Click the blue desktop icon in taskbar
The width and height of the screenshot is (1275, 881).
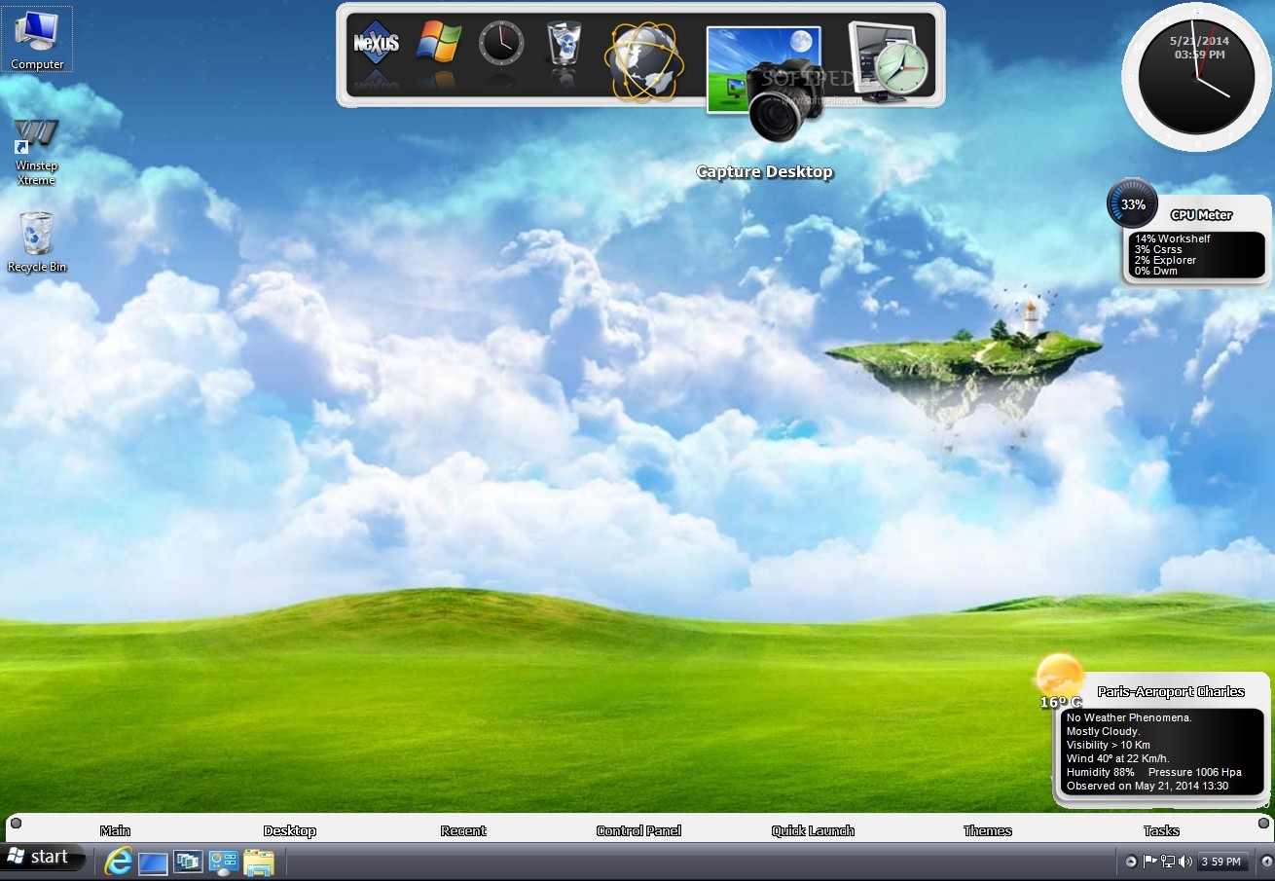point(153,863)
